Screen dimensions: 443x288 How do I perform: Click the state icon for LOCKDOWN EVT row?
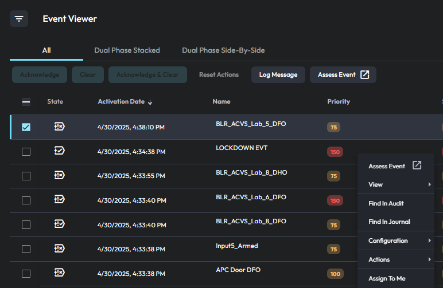coord(59,151)
